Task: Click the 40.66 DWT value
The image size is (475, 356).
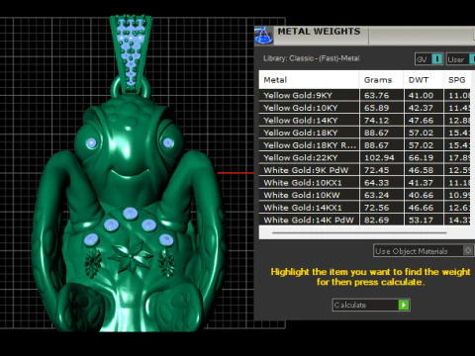Action: coord(421,195)
